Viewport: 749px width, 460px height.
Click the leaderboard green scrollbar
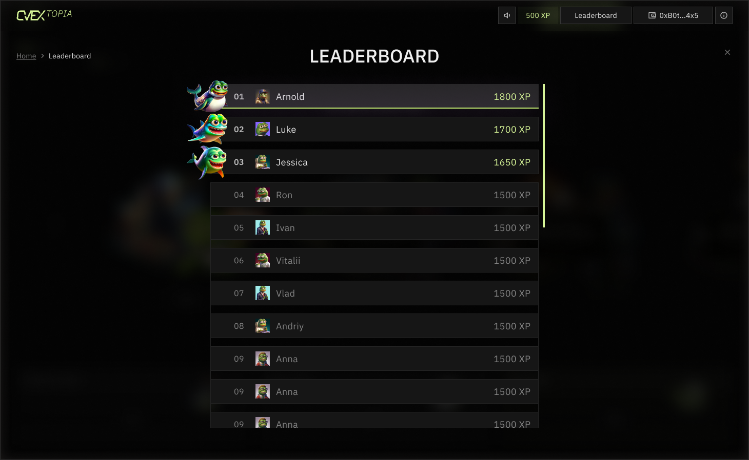tap(543, 156)
